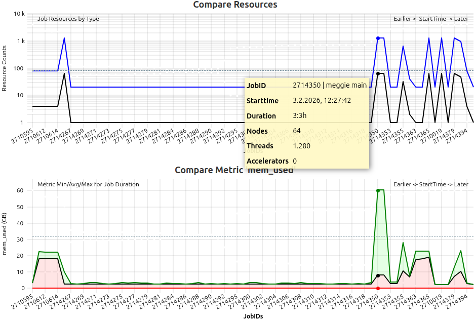Screen dimensions: 475x320
Task: Click the Starttime value in the tooltip
Action: pyautogui.click(x=322, y=100)
